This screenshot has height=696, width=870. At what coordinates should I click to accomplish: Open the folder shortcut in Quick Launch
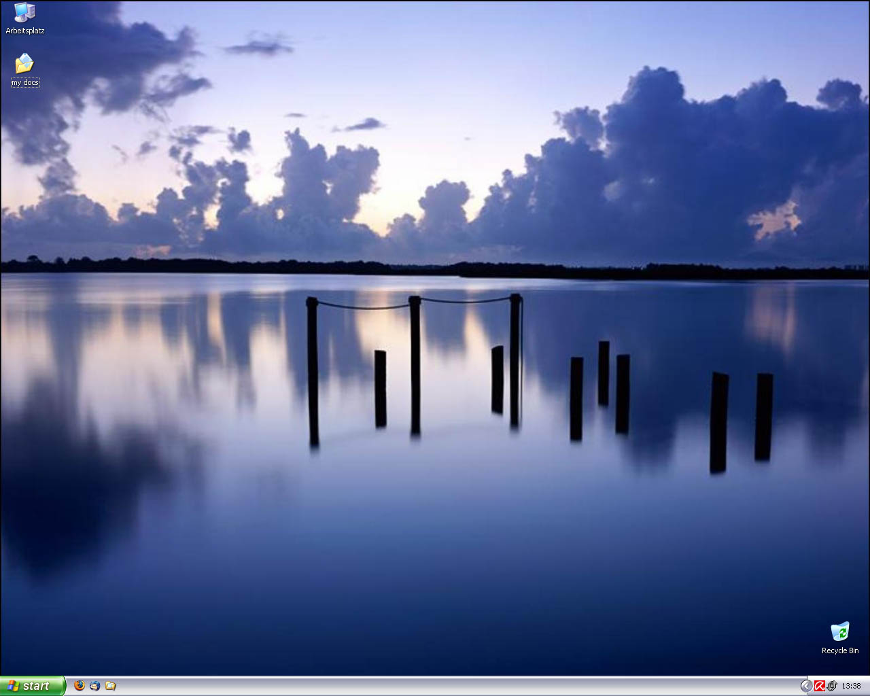pos(111,686)
